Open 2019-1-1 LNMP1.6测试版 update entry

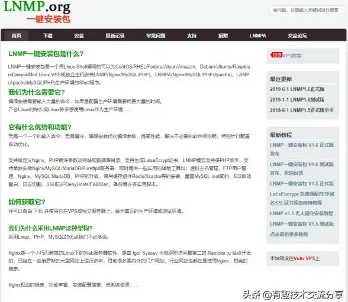[x=297, y=99]
